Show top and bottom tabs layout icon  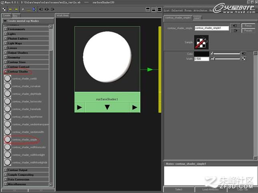point(159,9)
